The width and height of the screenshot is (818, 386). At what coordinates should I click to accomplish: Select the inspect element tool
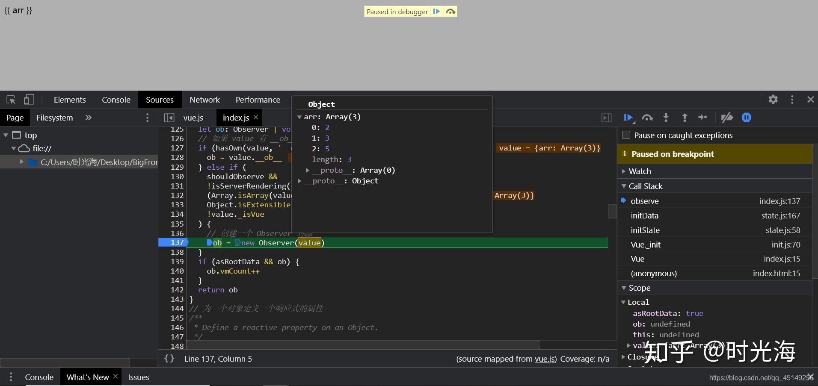(x=10, y=99)
